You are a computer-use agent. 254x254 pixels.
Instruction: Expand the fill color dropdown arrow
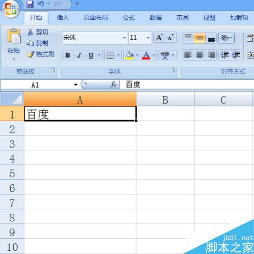tap(137, 55)
